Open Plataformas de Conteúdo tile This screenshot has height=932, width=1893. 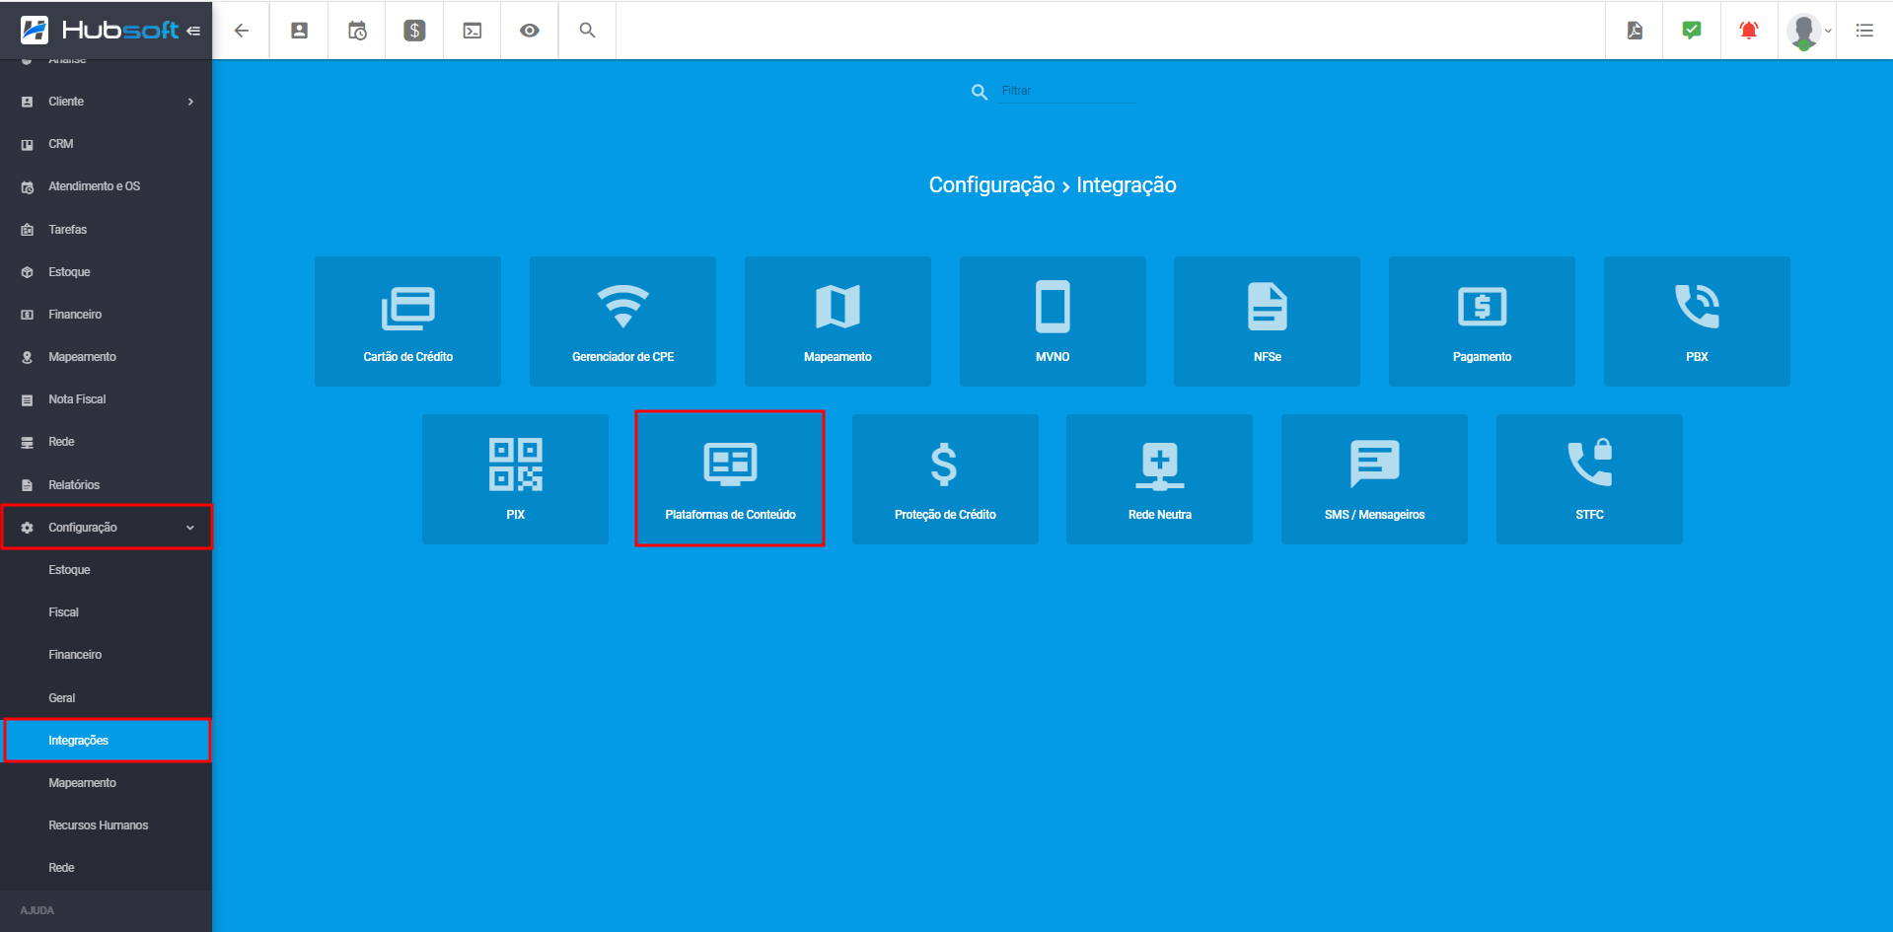point(730,479)
